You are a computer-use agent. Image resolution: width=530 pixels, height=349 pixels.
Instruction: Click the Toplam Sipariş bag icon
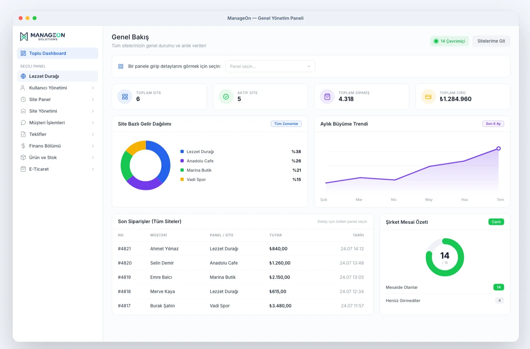[x=327, y=97]
